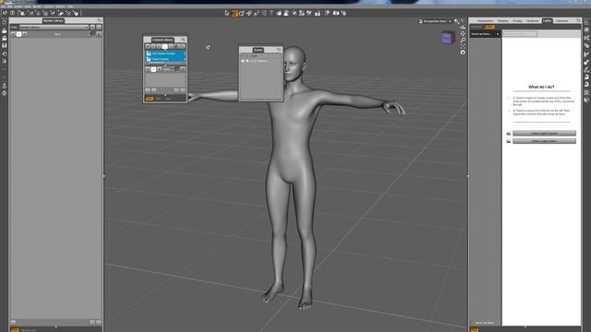This screenshot has height=332, width=591.
Task: Collapse right pane via divider handle
Action: pyautogui.click(x=468, y=176)
